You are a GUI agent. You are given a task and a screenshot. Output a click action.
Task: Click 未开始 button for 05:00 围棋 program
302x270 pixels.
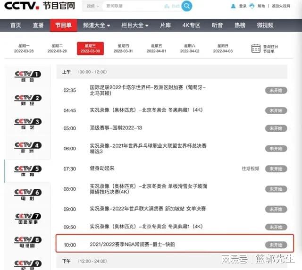click(276, 128)
